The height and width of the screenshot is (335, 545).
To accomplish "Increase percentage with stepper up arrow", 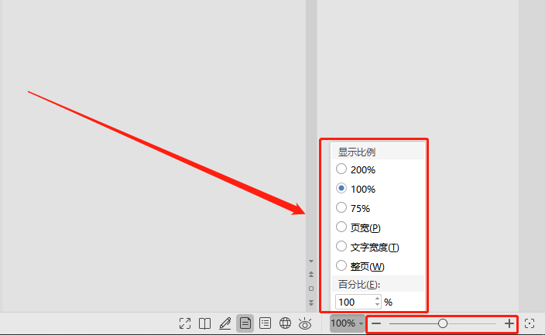I will 378,299.
